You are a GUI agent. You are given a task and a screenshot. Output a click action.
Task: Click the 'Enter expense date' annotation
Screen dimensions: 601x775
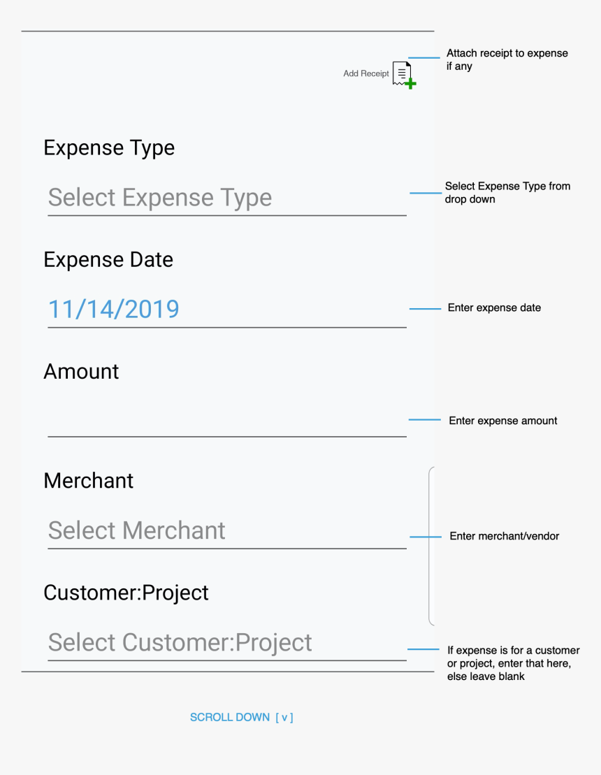(494, 307)
